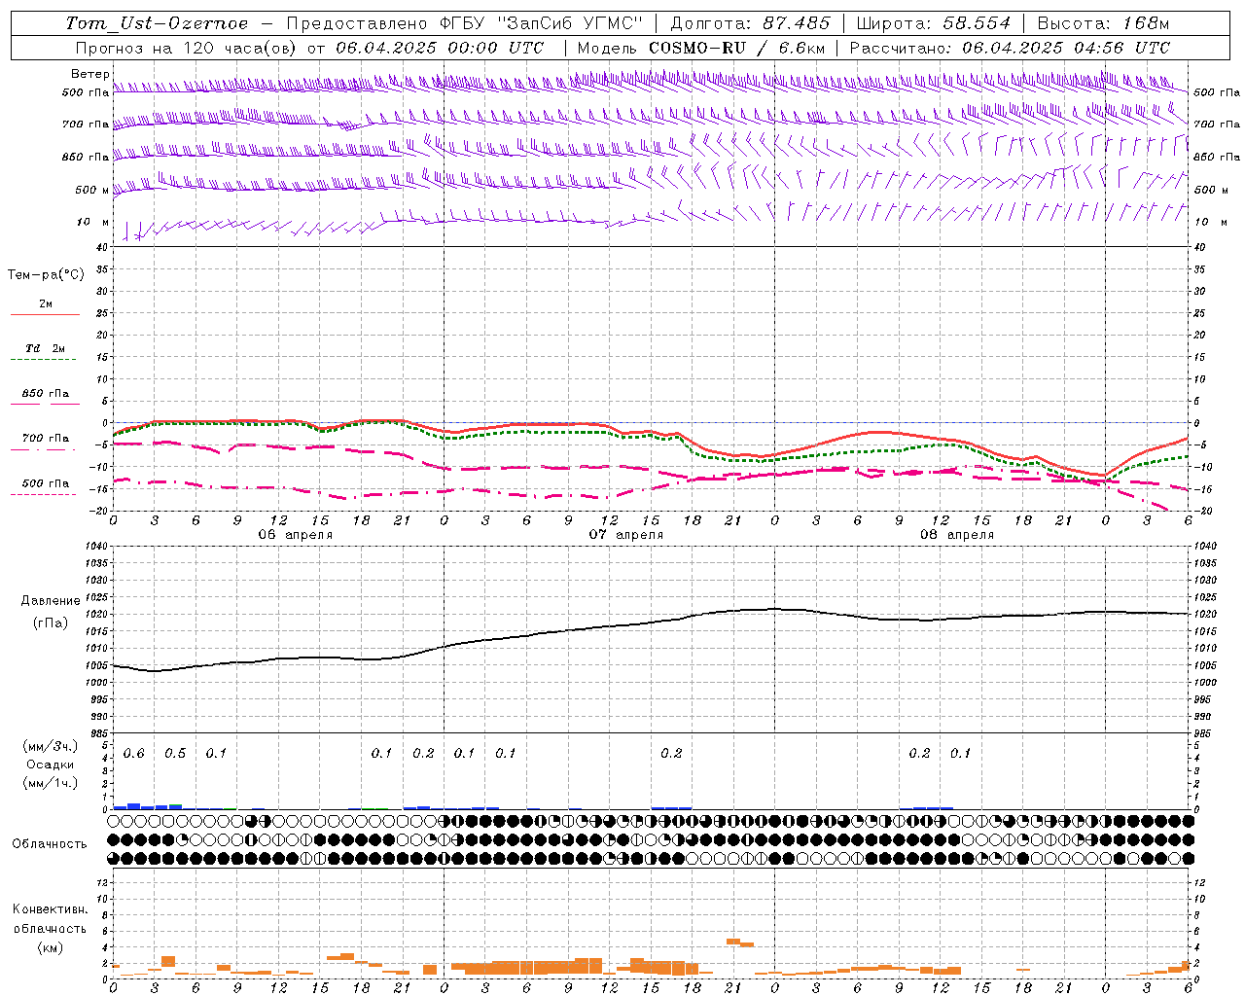Click the Осадки panel label
Screen dimensions: 1245x996
[51, 765]
